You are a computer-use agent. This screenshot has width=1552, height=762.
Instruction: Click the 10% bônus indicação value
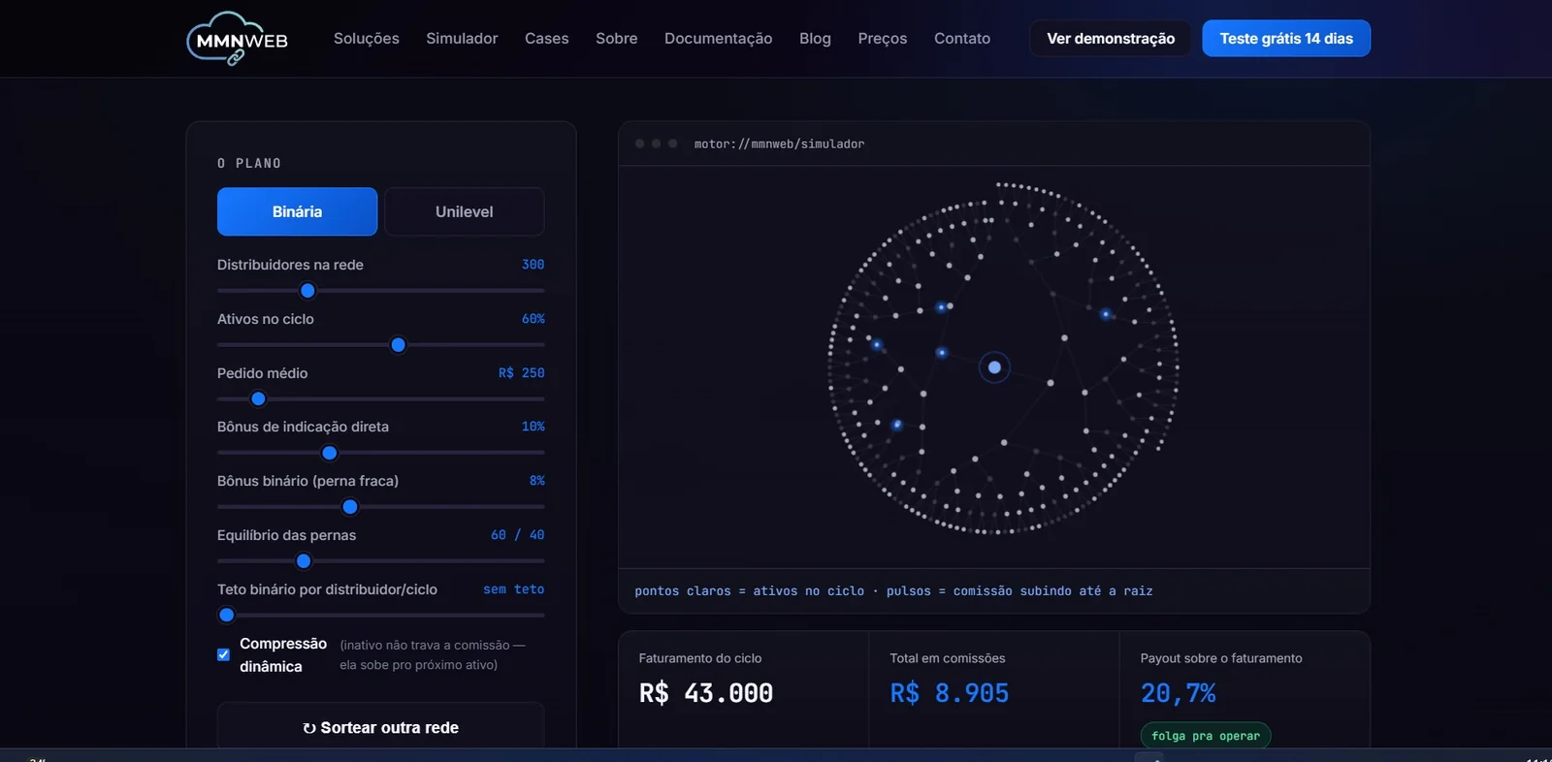533,427
